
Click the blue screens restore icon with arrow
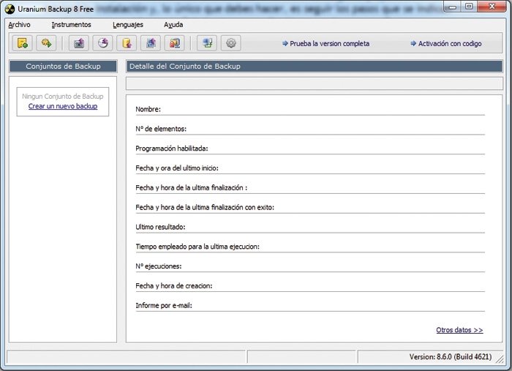point(151,43)
